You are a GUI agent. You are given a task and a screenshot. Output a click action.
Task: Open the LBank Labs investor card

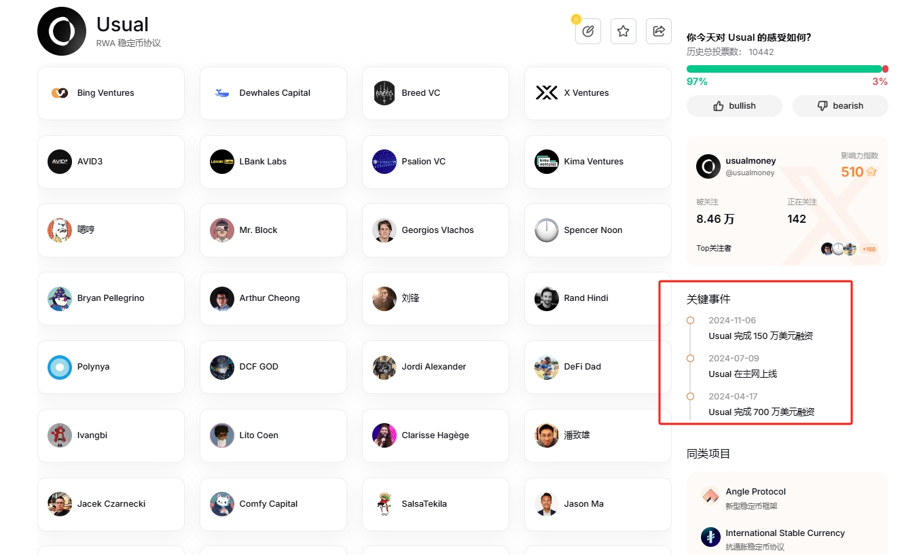coord(273,162)
